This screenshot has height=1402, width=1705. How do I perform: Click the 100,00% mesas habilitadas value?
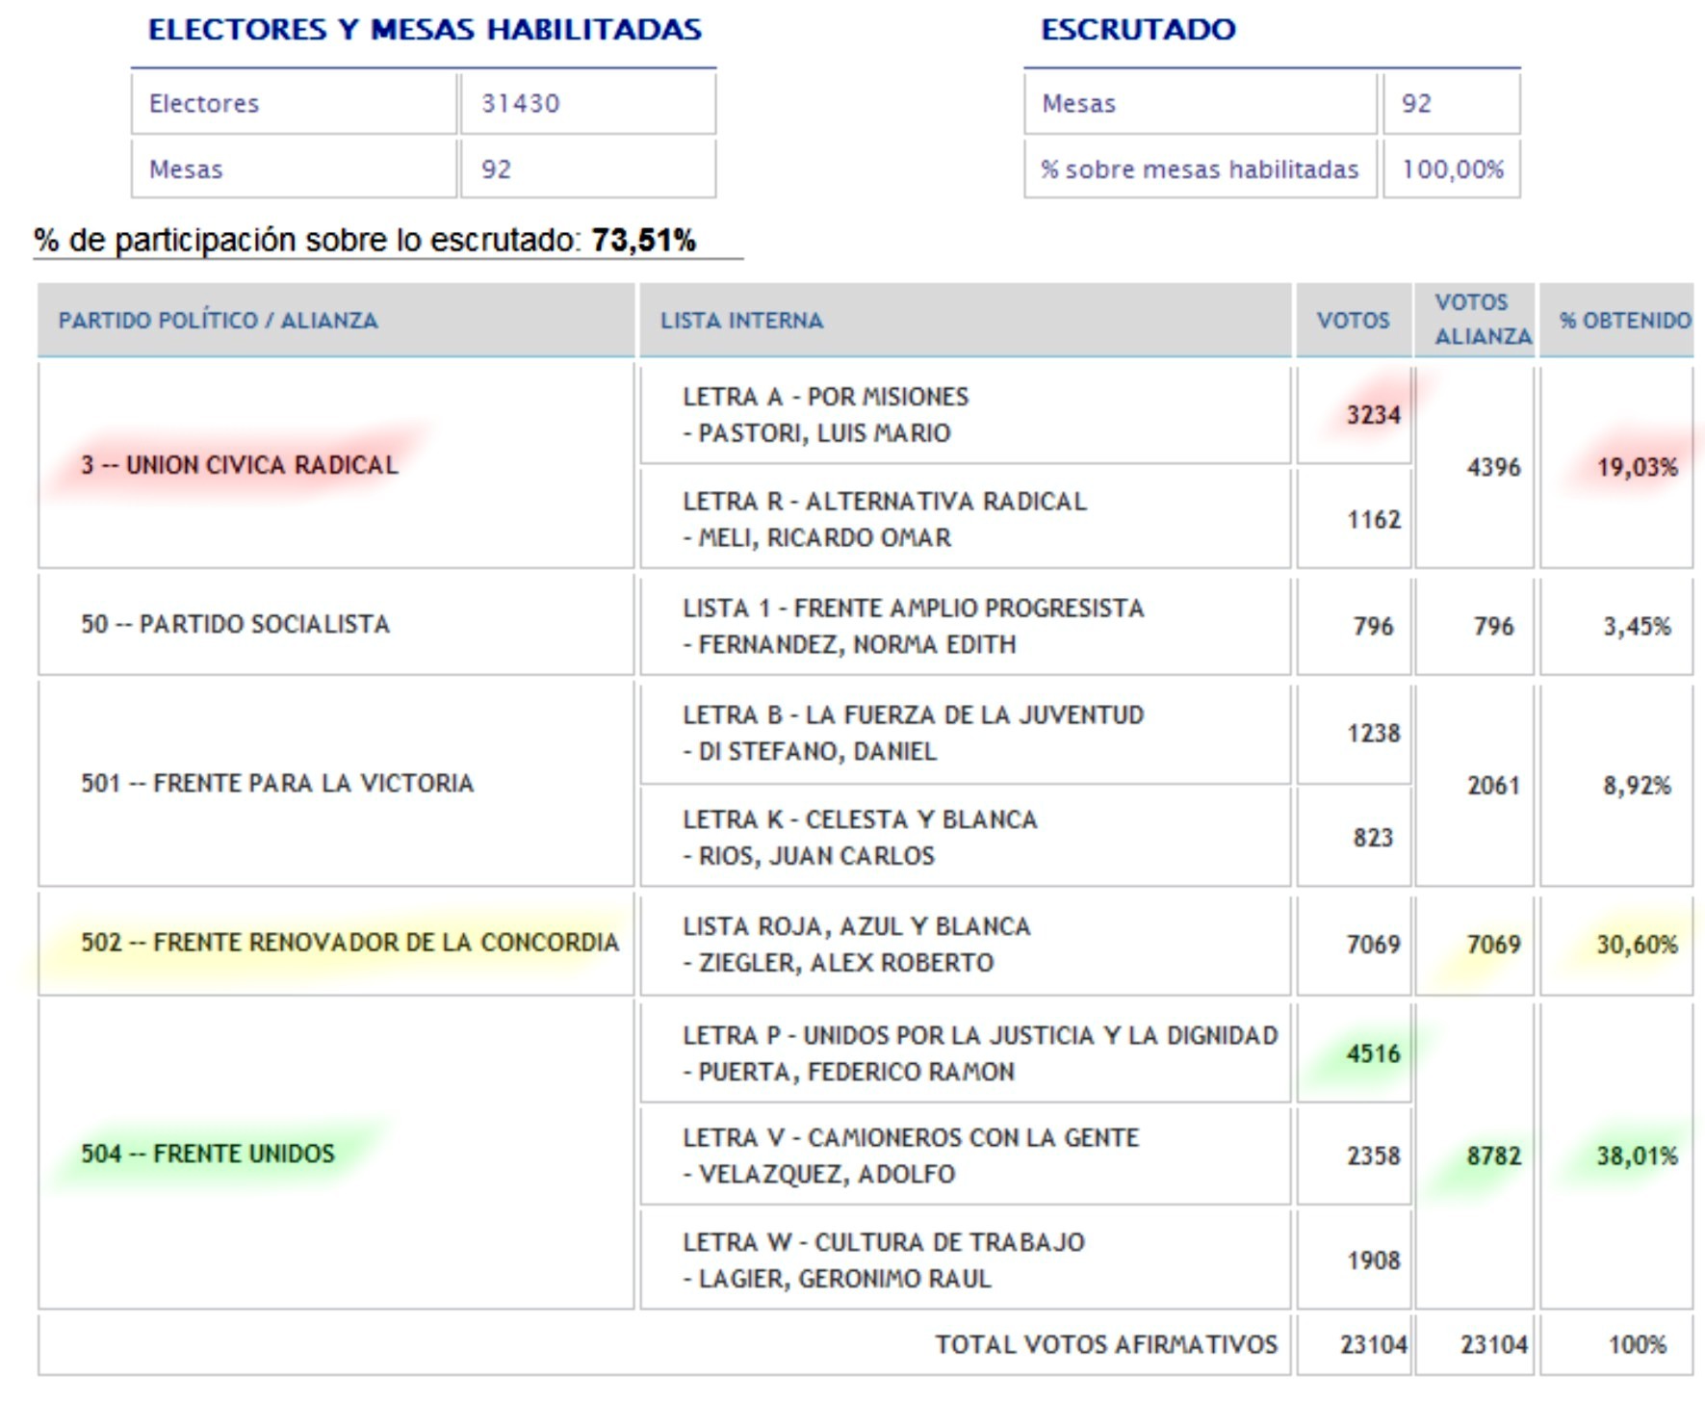coord(1452,169)
